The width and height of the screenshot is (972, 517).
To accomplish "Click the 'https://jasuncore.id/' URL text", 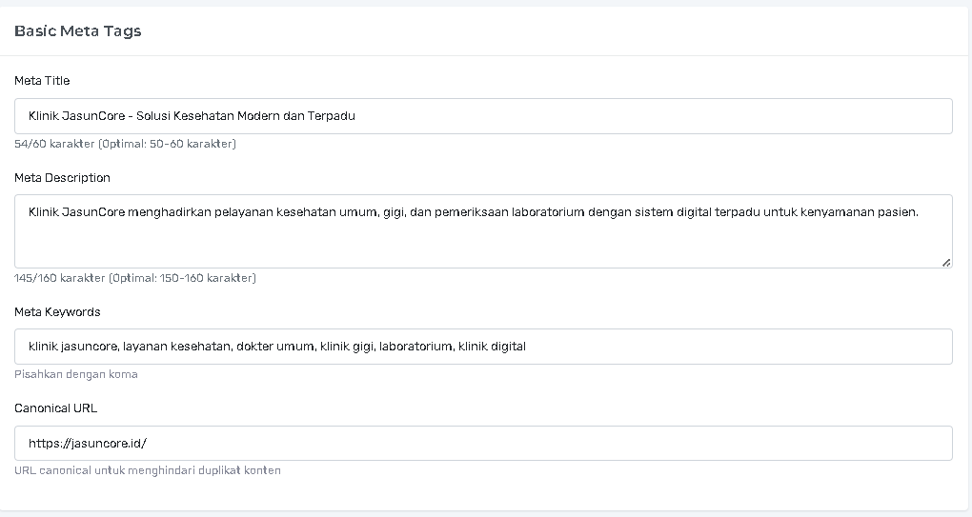I will (x=88, y=444).
